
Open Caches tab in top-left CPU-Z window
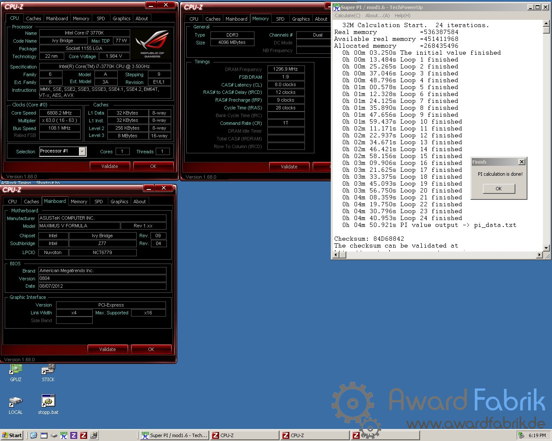[33, 19]
